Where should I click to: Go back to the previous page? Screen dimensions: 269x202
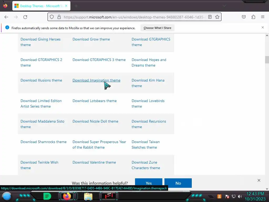point(6,17)
